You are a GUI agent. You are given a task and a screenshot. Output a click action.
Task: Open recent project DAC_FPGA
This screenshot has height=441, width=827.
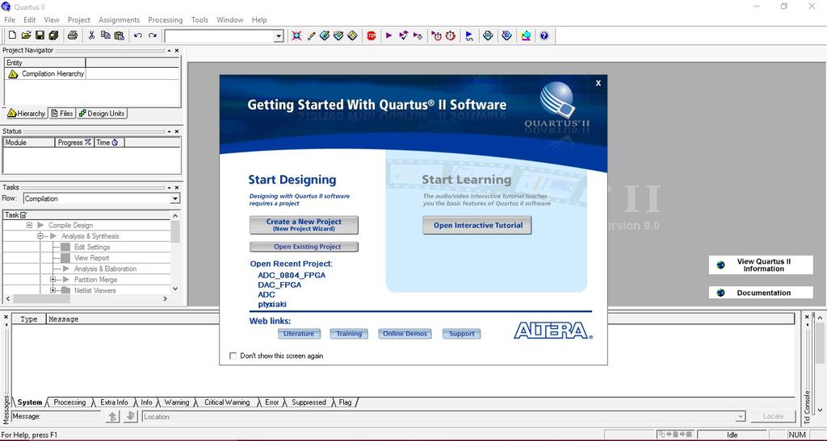[x=279, y=285]
